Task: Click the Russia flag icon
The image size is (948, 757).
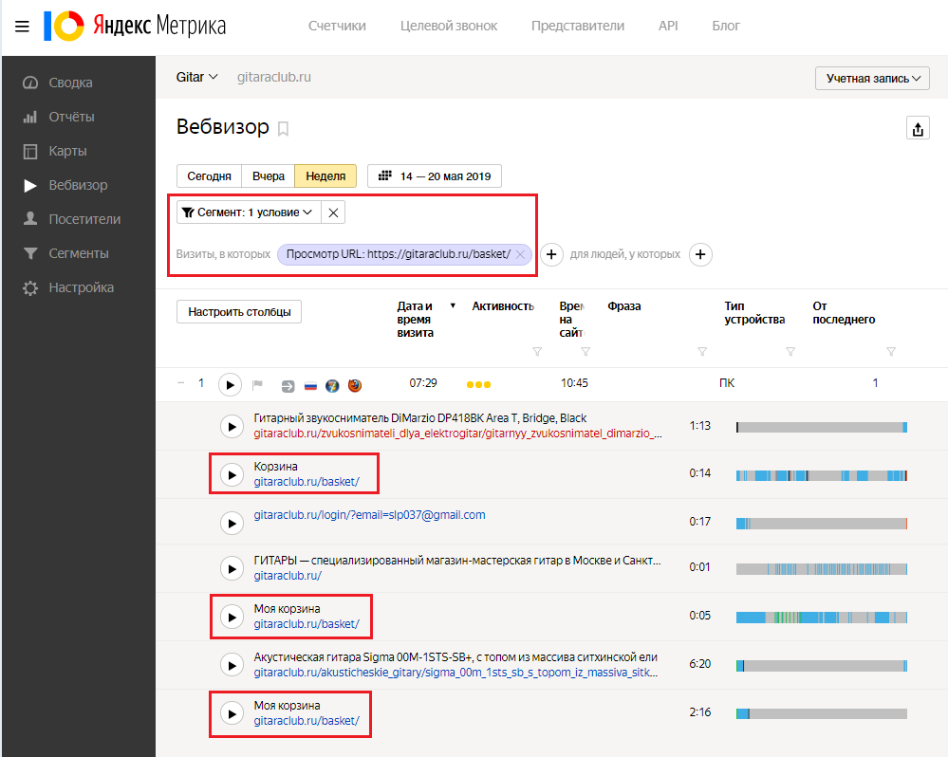Action: (310, 386)
